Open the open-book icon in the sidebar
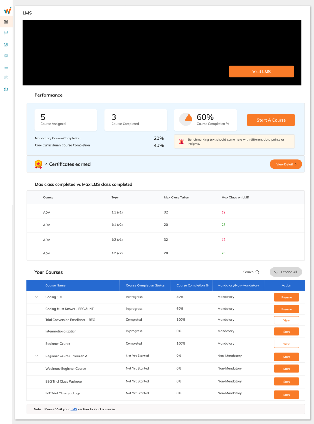The width and height of the screenshot is (314, 424). [6, 56]
